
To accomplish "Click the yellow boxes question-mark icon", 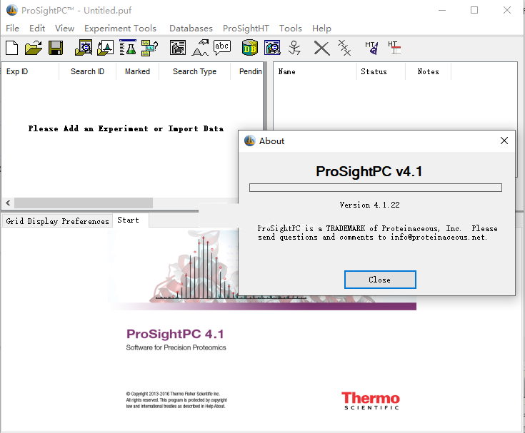I will [149, 48].
